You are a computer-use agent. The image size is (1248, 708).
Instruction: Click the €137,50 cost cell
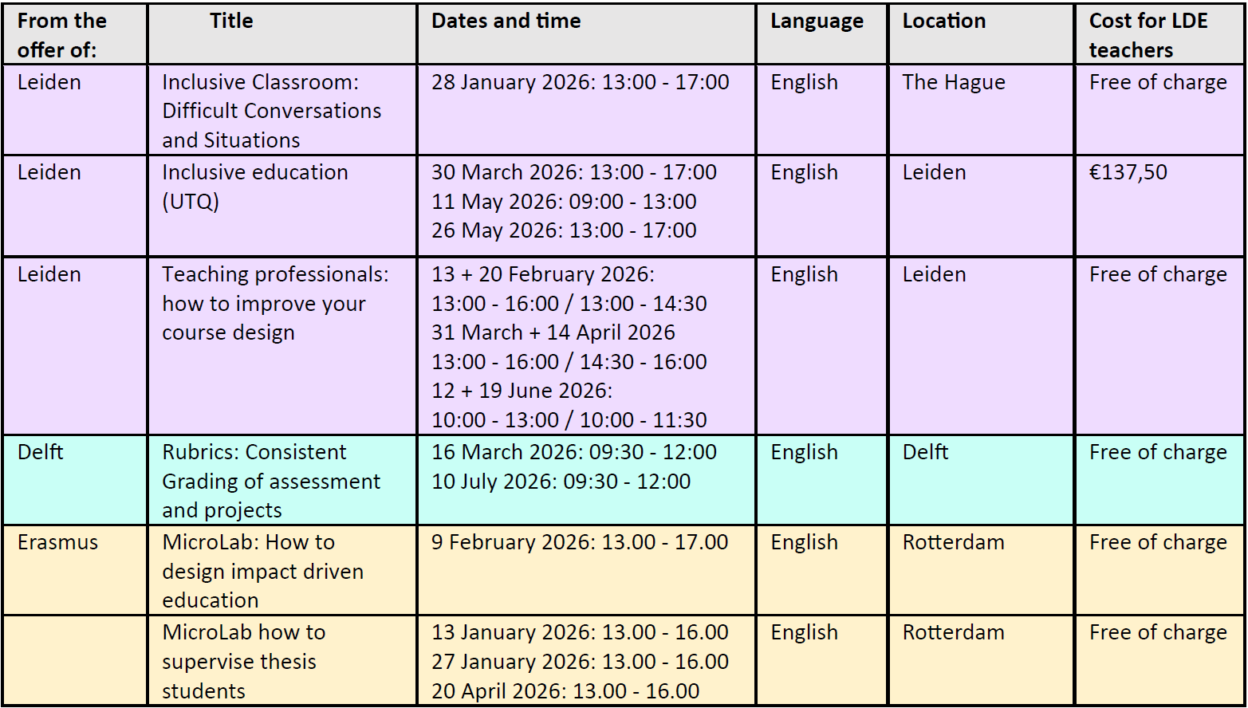point(1128,172)
